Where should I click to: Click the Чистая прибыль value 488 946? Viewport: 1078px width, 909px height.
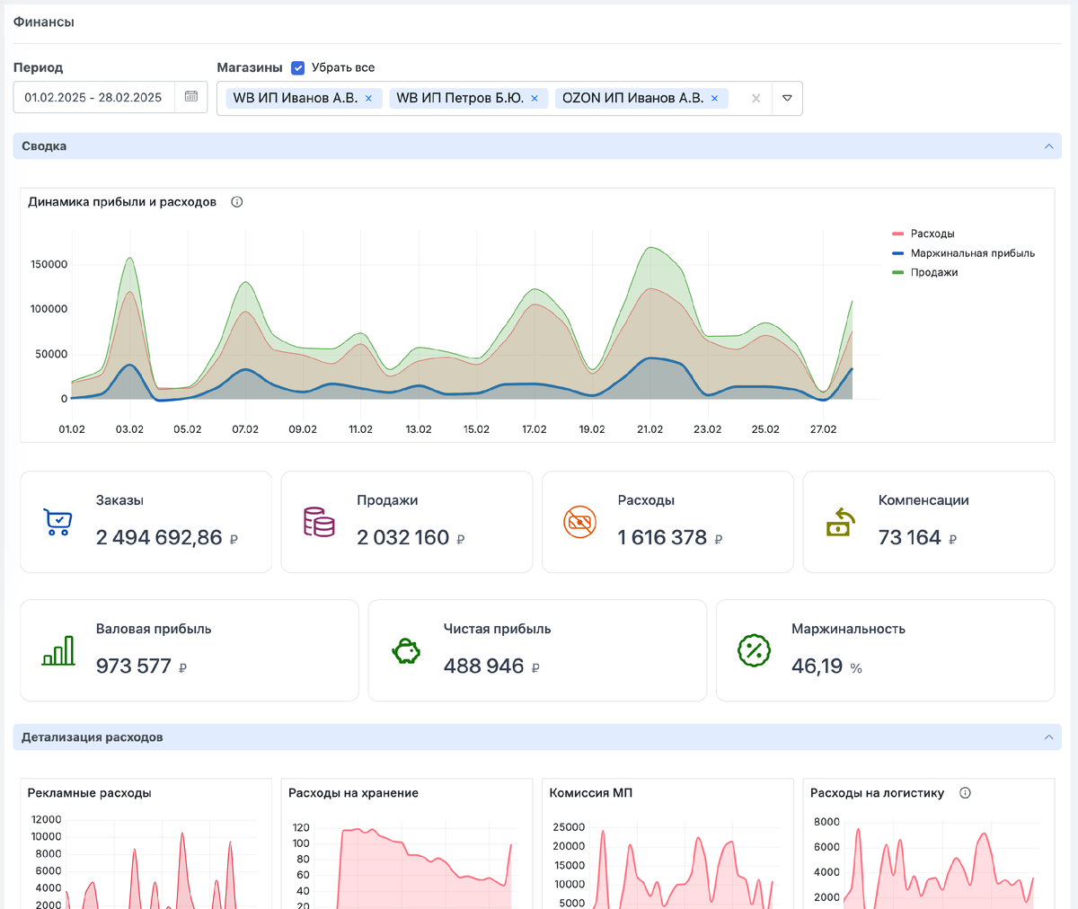pos(483,666)
